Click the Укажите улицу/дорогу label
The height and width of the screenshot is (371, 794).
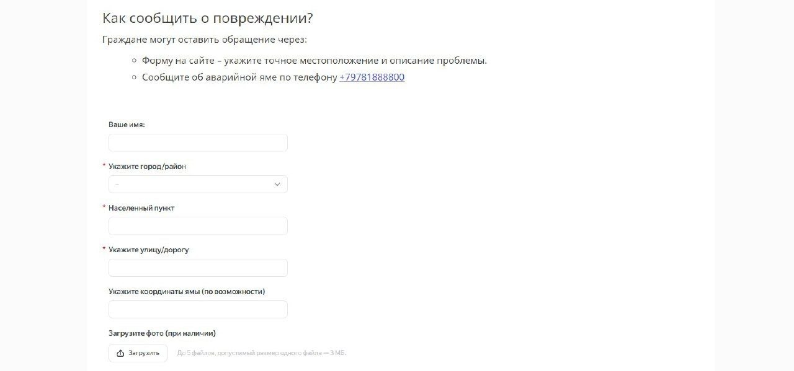[x=149, y=250]
